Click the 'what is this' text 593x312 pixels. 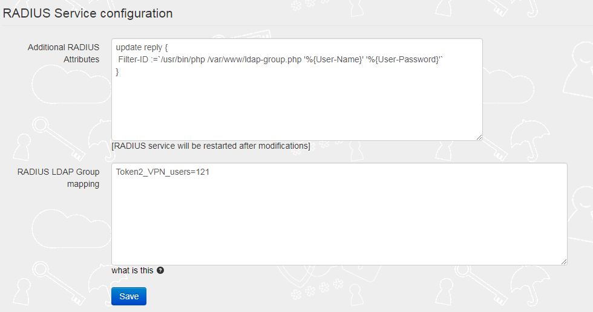click(x=133, y=270)
